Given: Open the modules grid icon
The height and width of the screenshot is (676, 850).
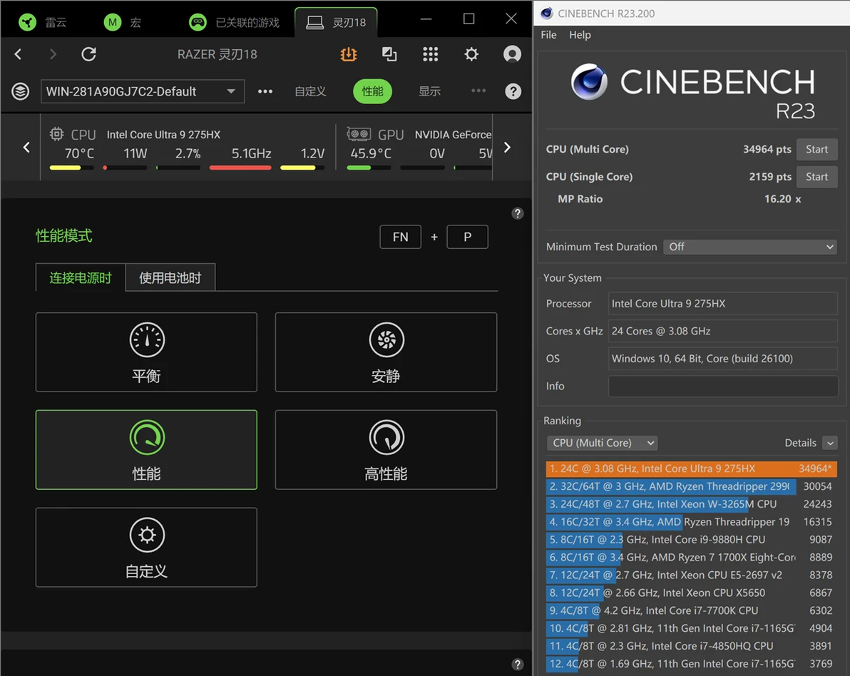Looking at the screenshot, I should tap(431, 54).
